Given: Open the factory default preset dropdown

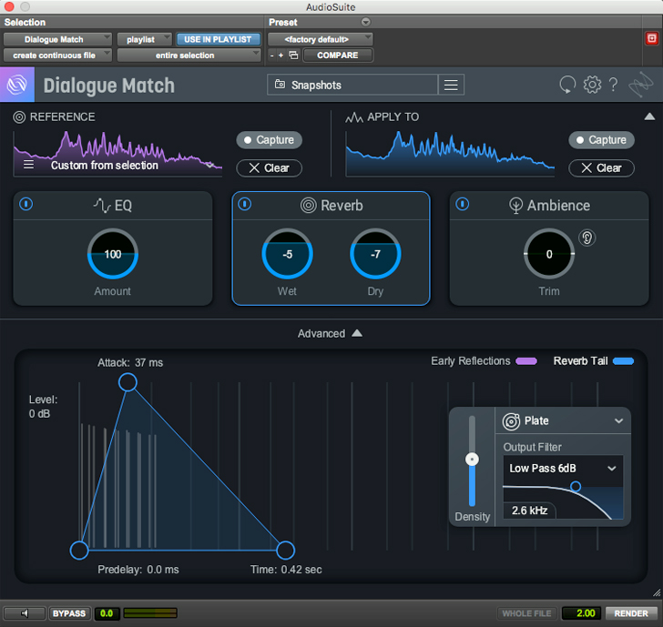Looking at the screenshot, I should 320,39.
